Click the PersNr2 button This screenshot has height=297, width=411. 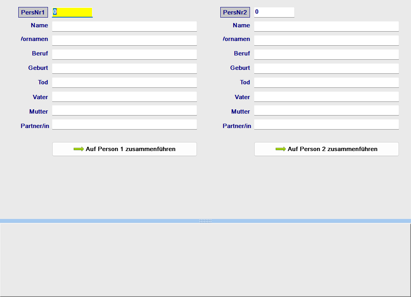[x=235, y=12]
